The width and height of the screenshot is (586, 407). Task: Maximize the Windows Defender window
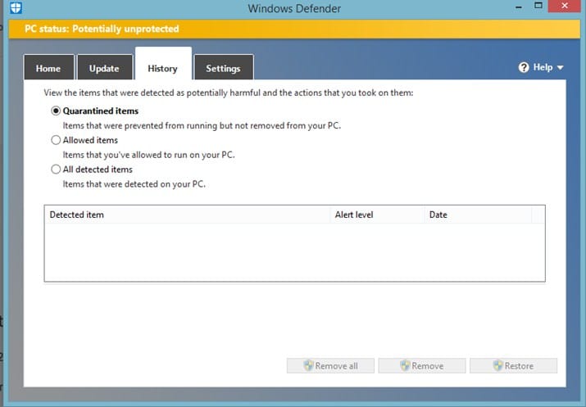538,6
